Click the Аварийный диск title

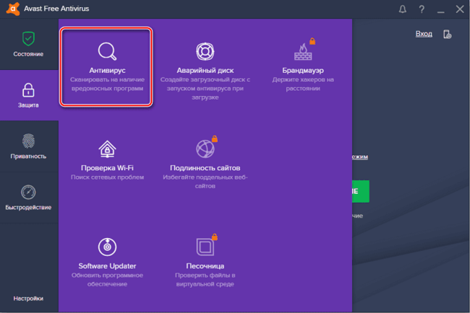(x=205, y=71)
